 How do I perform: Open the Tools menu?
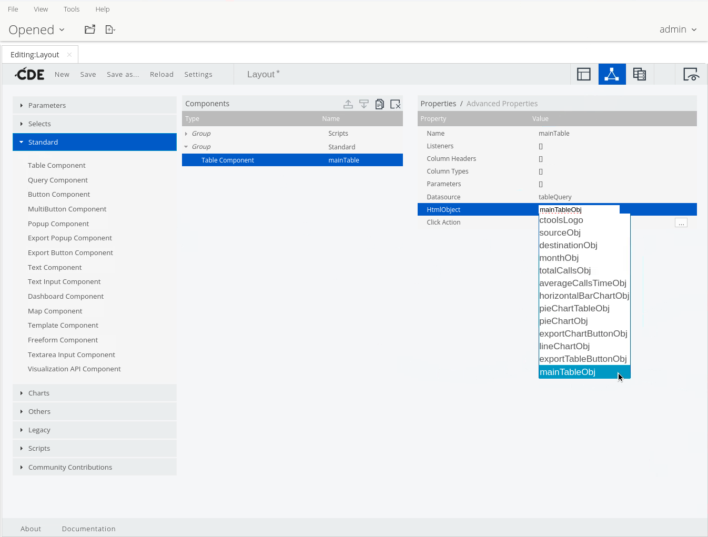[72, 9]
